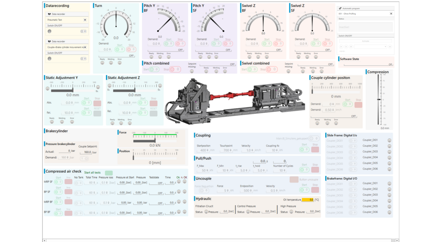Toggle Switch ON/OFF for Pneumatic Test recorder
Image resolution: width=436 pixels, height=242 pixels.
point(83,31)
